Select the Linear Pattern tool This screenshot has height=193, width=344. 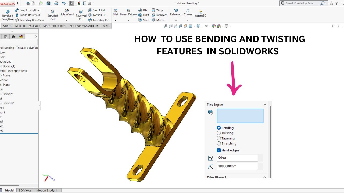click(x=128, y=12)
